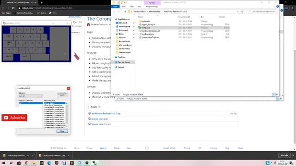
Task: Open Dokument in Explorer sidebar
Action: pyautogui.click(x=123, y=30)
